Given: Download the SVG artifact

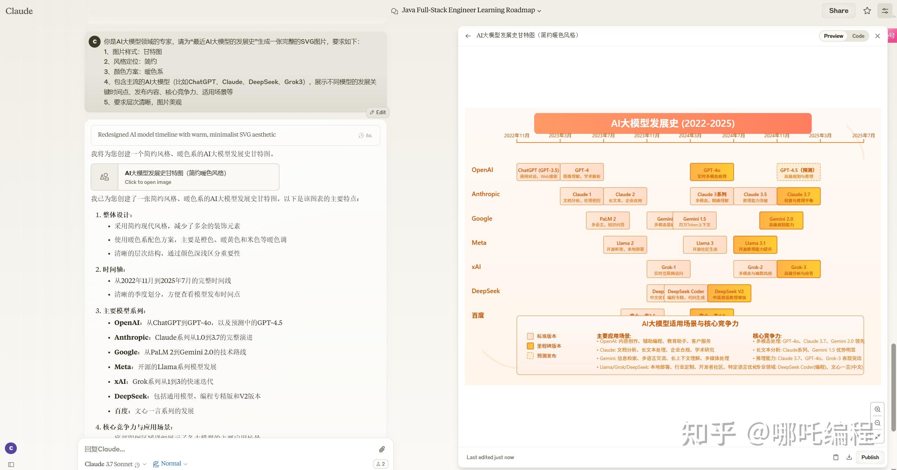Looking at the screenshot, I should pyautogui.click(x=849, y=457).
